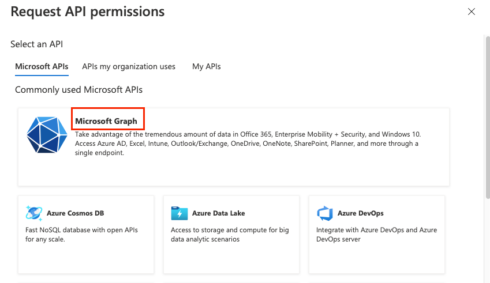Screen dimensions: 490x283
Task: Click the scrollbar down arrow
Action: 487,279
